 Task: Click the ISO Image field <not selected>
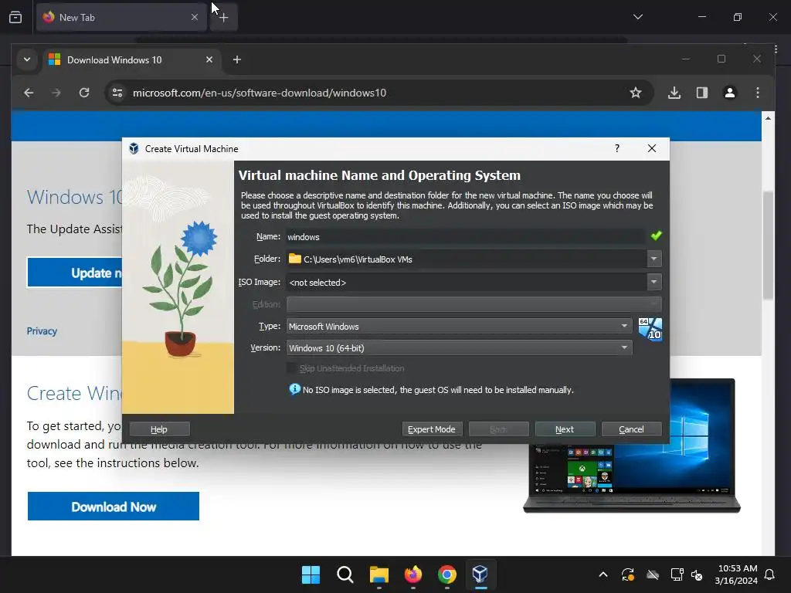tap(466, 283)
